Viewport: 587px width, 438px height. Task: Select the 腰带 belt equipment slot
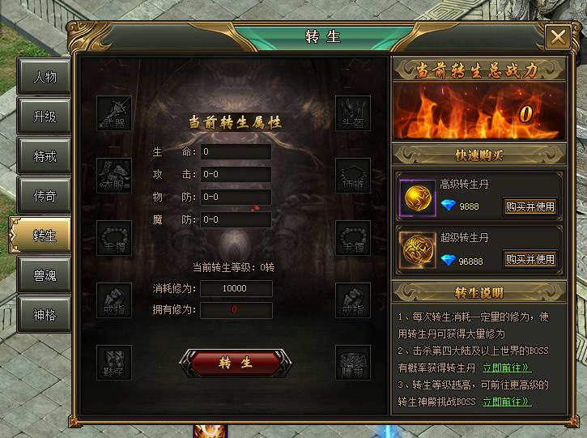click(x=353, y=363)
